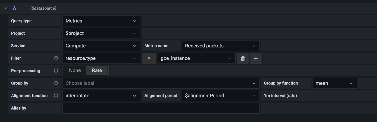
Task: Open the $alignmentPeriod dropdown
Action: (220, 96)
